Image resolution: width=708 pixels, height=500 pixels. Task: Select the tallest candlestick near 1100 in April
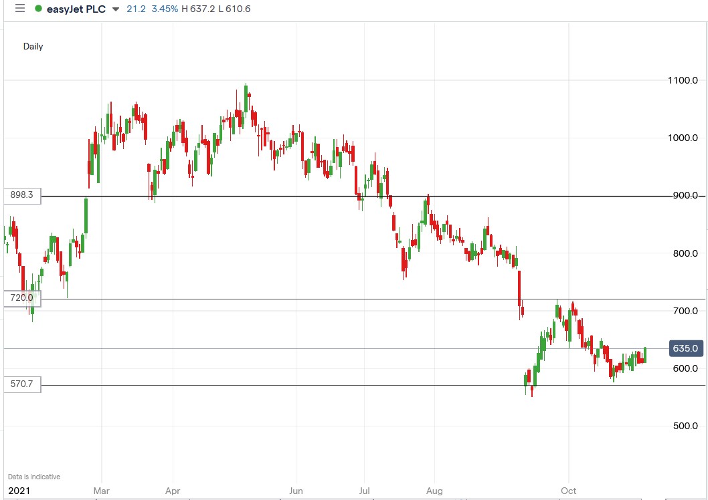(x=246, y=100)
